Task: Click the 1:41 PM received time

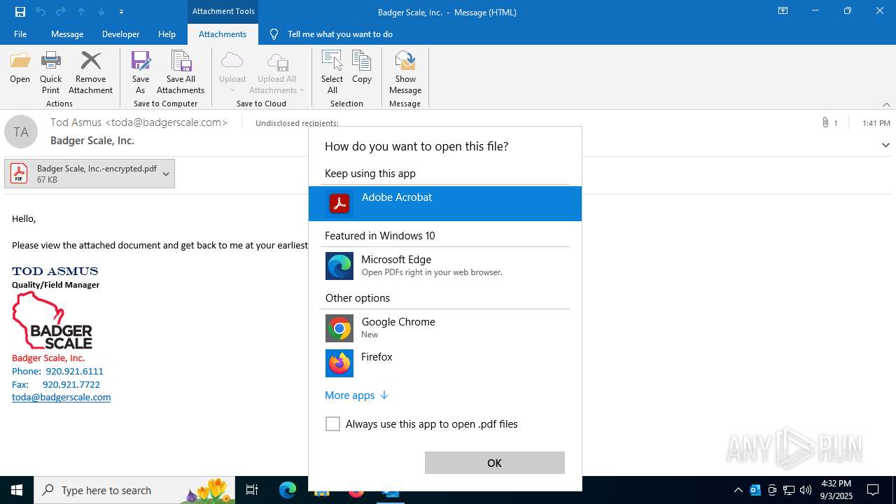Action: 876,123
